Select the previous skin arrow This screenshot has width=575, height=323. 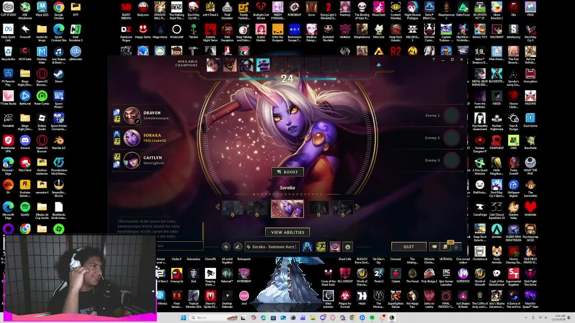point(218,207)
